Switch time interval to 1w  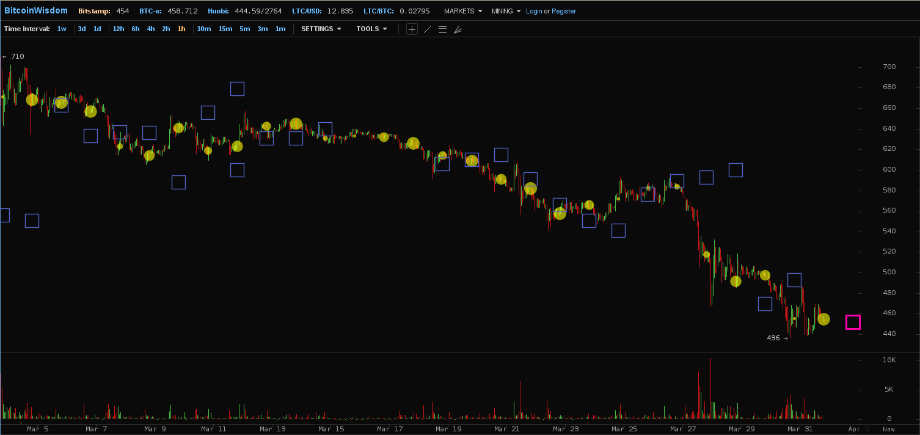click(x=62, y=29)
